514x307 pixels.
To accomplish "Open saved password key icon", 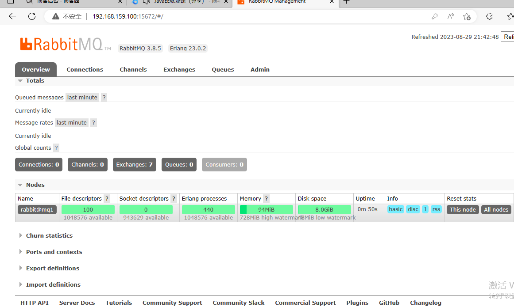I will (435, 16).
